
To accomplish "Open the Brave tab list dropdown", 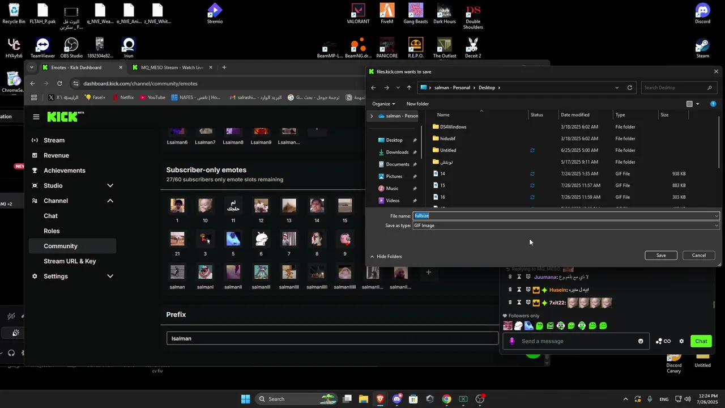I will [31, 67].
